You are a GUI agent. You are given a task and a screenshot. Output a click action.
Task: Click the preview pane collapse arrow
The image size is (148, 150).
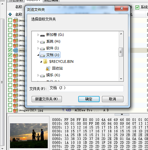122,114
